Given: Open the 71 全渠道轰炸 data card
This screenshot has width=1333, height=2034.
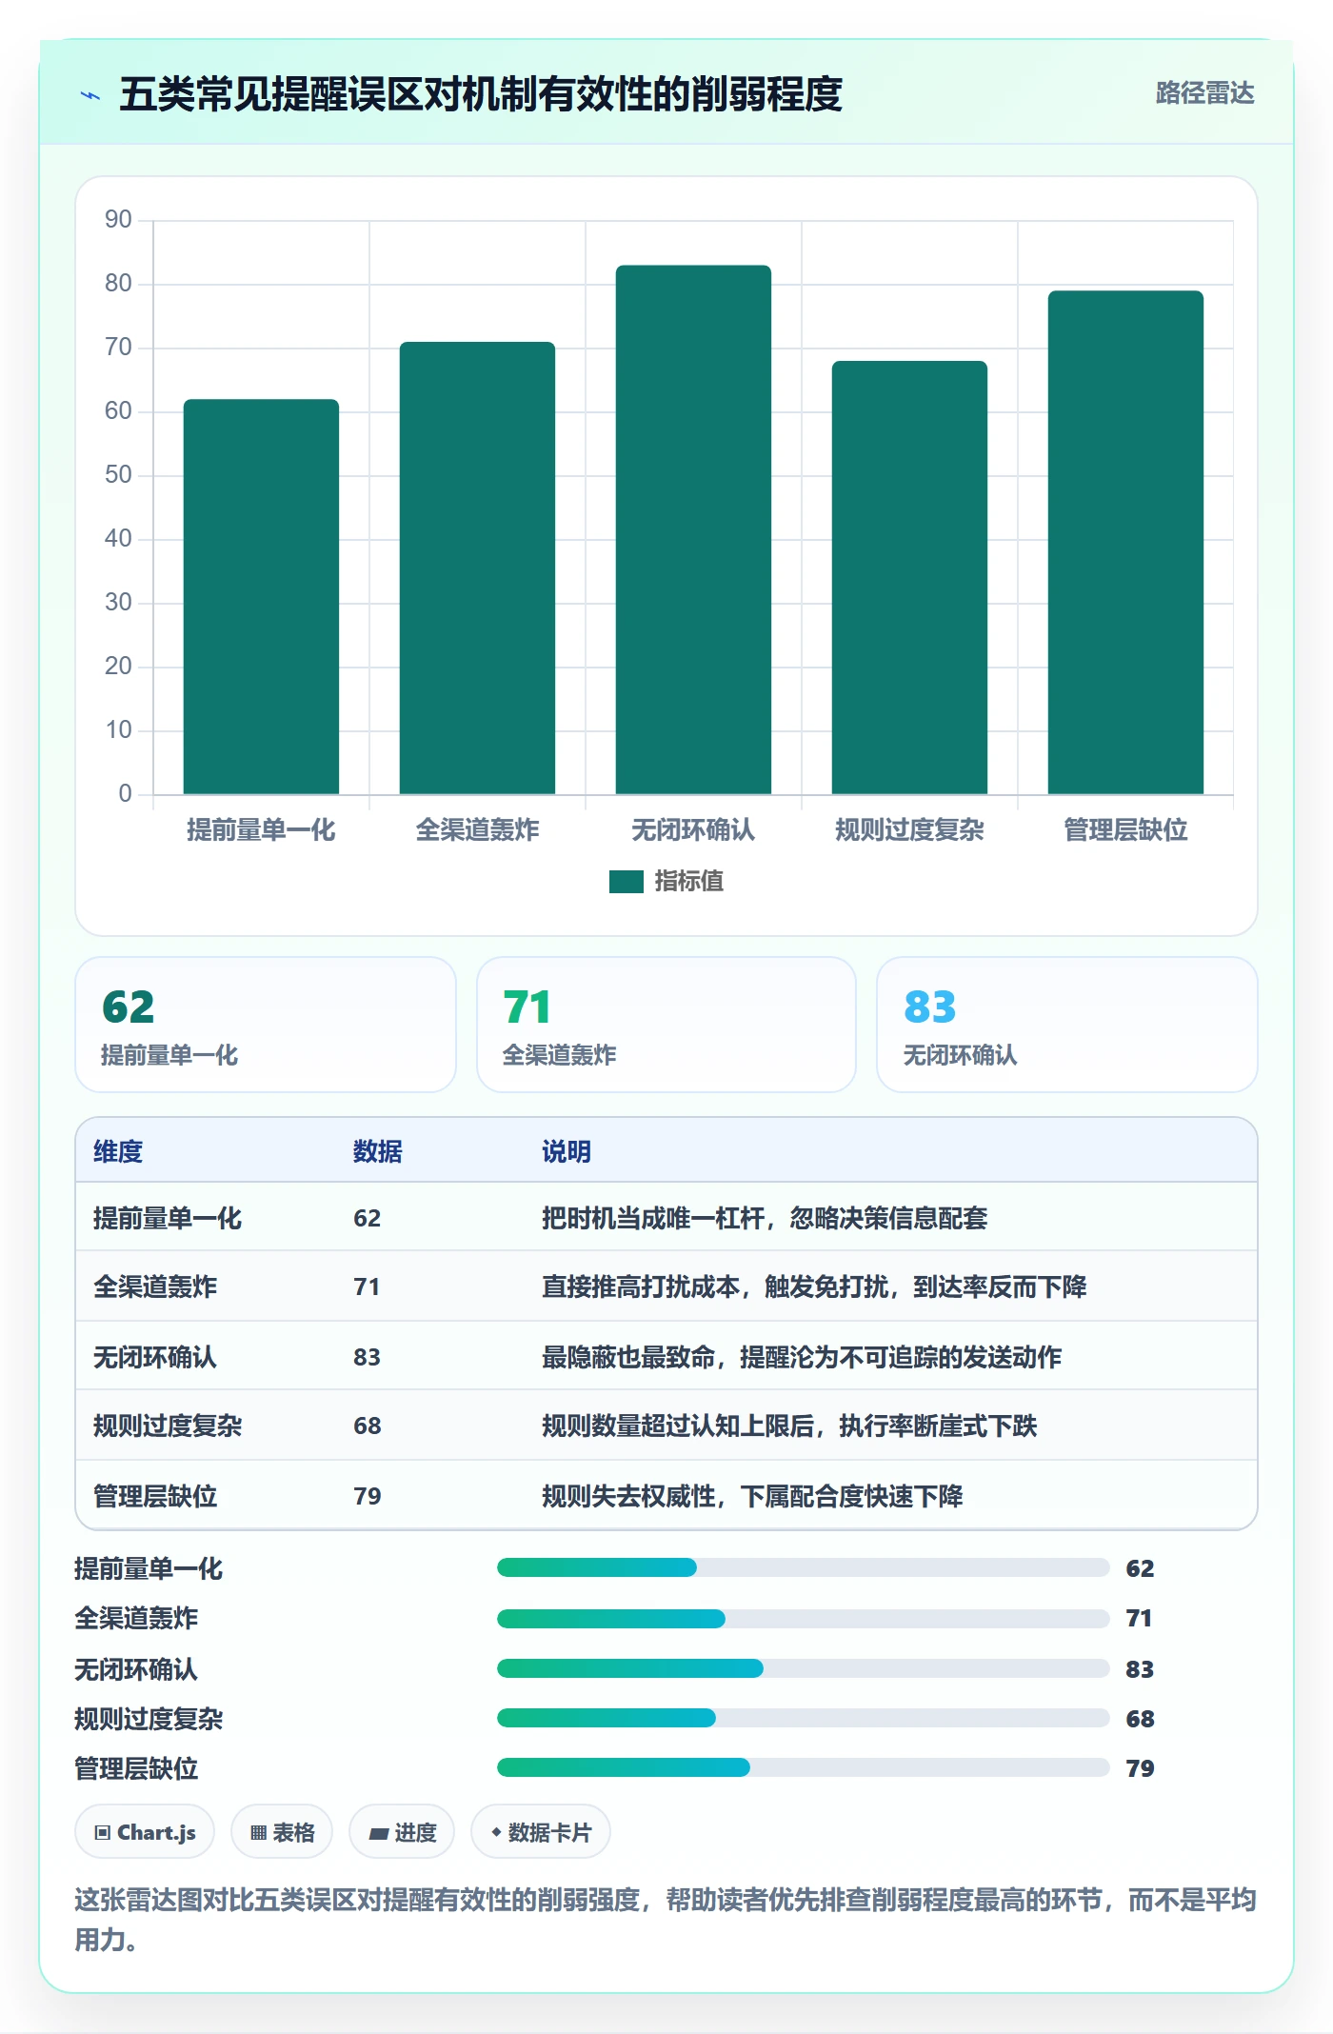Looking at the screenshot, I should (x=666, y=1025).
